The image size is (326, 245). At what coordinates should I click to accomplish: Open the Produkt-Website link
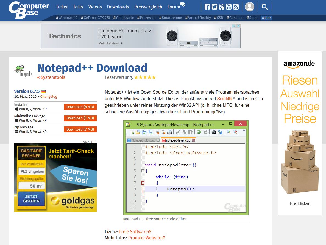tap(145, 238)
